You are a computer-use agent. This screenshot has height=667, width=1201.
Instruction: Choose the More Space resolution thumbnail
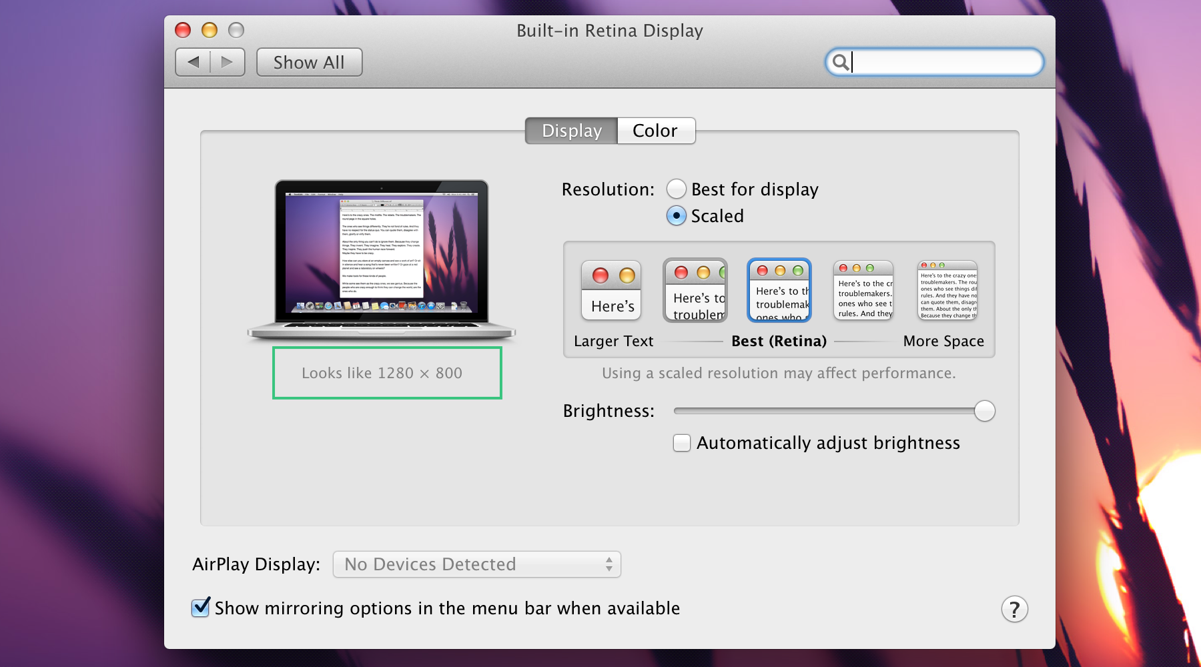[x=947, y=290]
